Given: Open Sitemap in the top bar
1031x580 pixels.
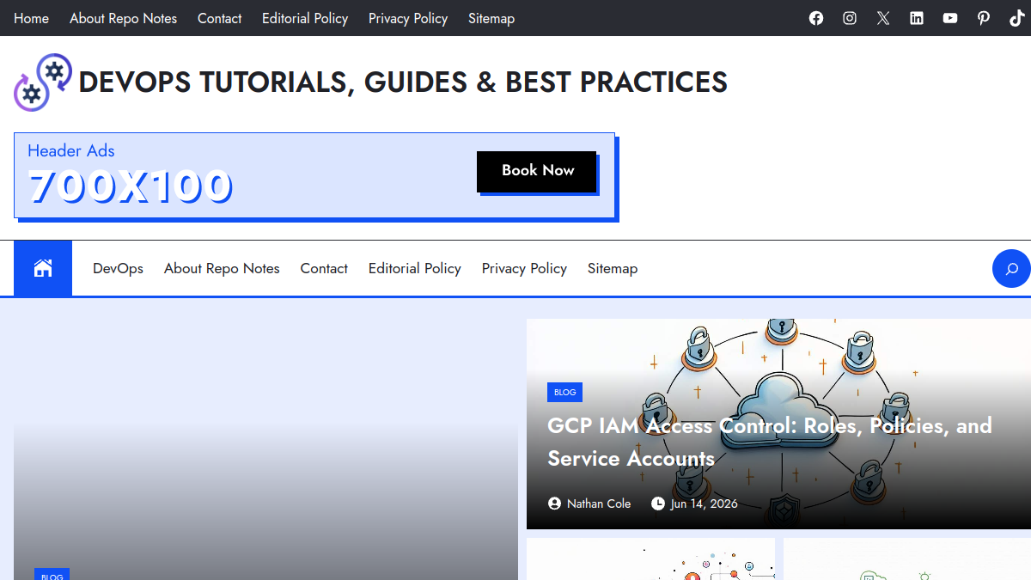Looking at the screenshot, I should (x=491, y=18).
